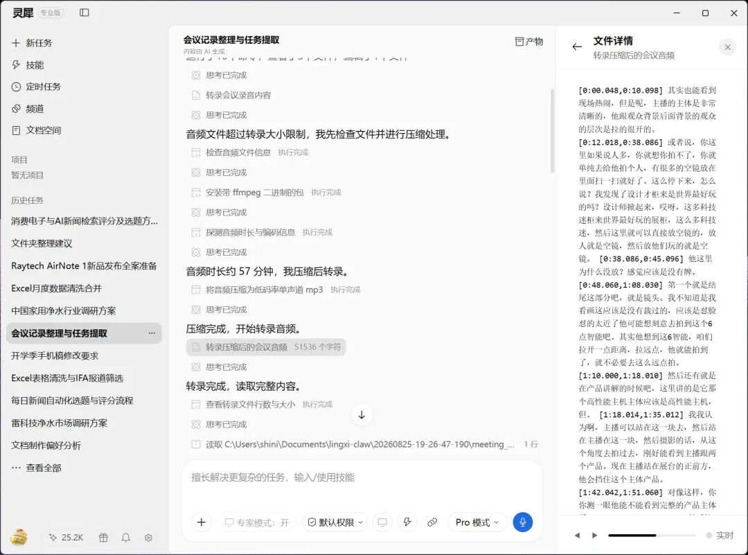748x555 pixels.
Task: Click the 会议记录整理与任务提取 conversation title
Action: (x=231, y=39)
